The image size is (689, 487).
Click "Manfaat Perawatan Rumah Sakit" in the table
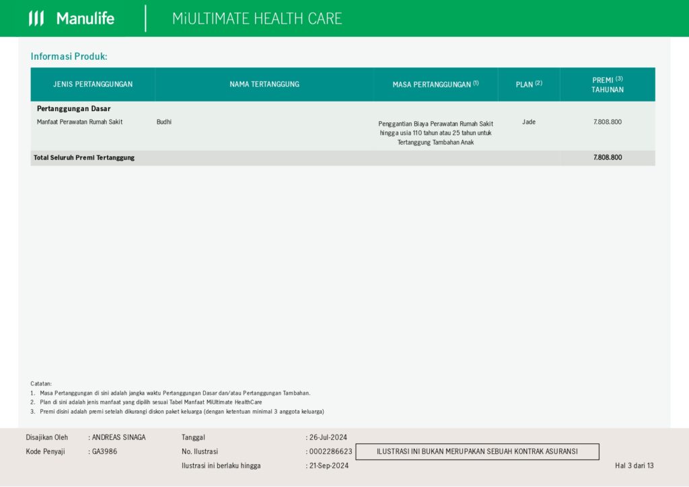pyautogui.click(x=79, y=122)
